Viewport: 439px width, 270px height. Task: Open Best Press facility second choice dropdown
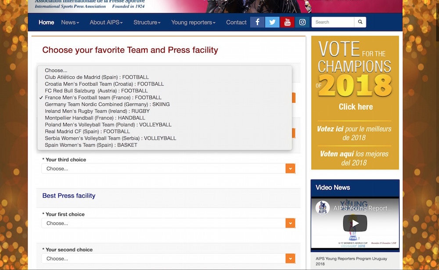[x=168, y=259]
